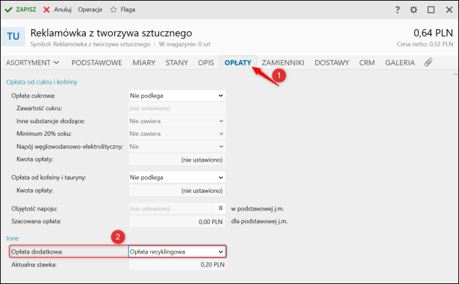This screenshot has width=459, height=284.
Task: Open the Minimum 20% soku dropdown
Action: [x=177, y=133]
